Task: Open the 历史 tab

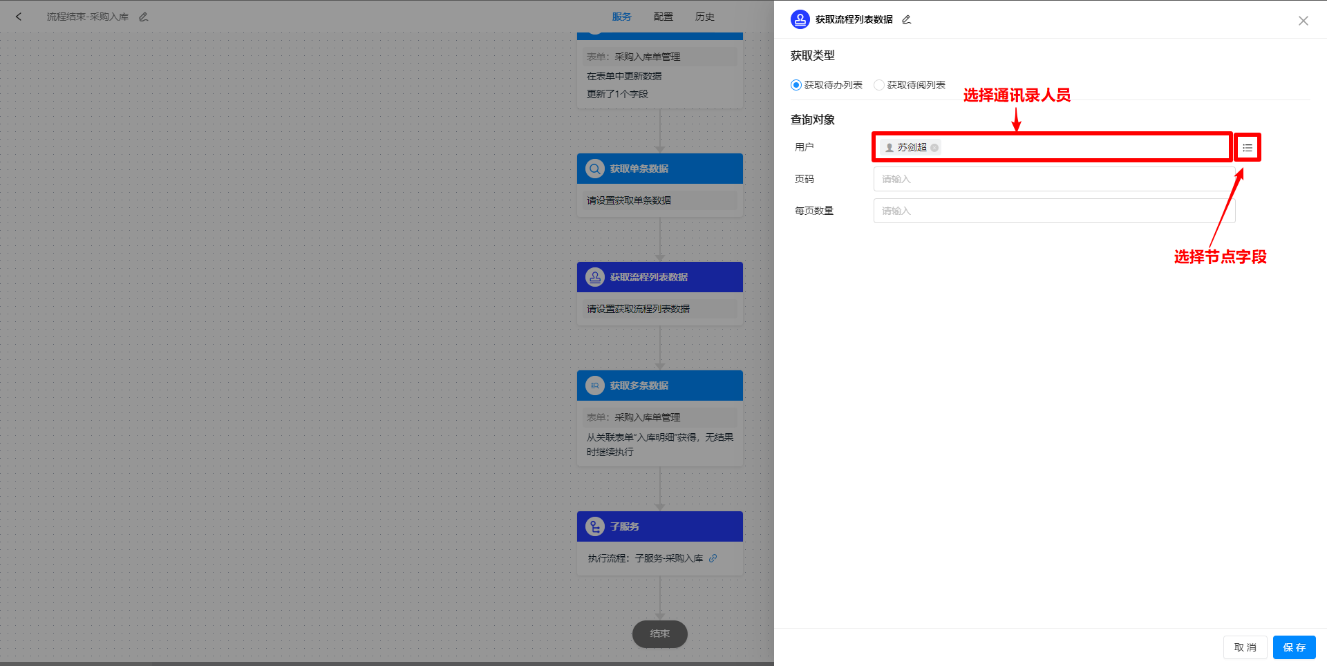Action: click(x=704, y=17)
